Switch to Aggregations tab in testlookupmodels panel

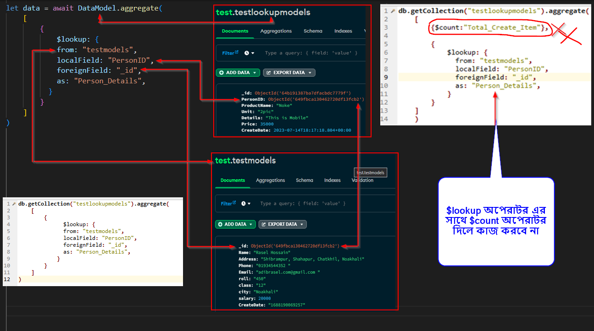pyautogui.click(x=276, y=31)
